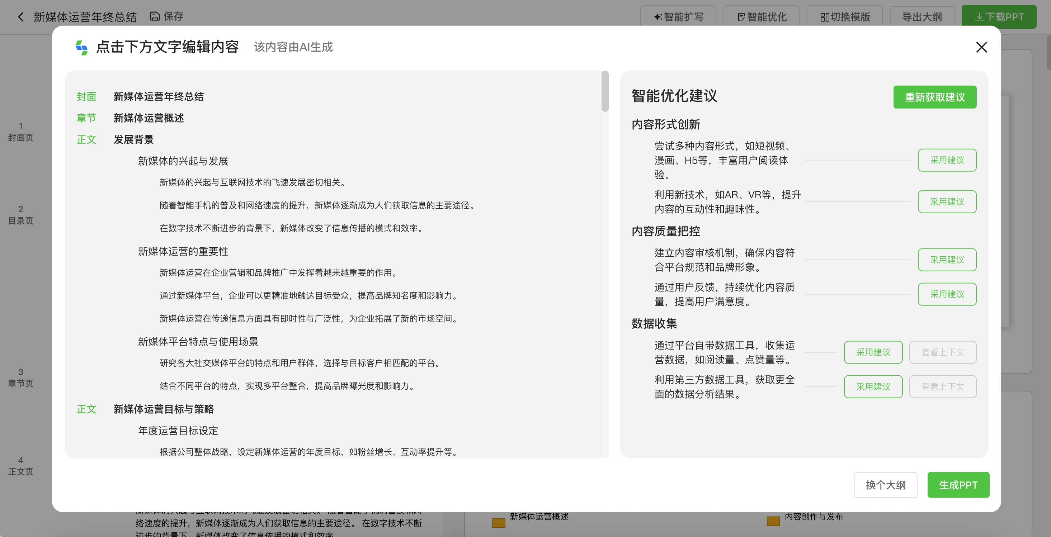Click the back arrow beside the presentation title
Image resolution: width=1051 pixels, height=537 pixels.
[20, 16]
